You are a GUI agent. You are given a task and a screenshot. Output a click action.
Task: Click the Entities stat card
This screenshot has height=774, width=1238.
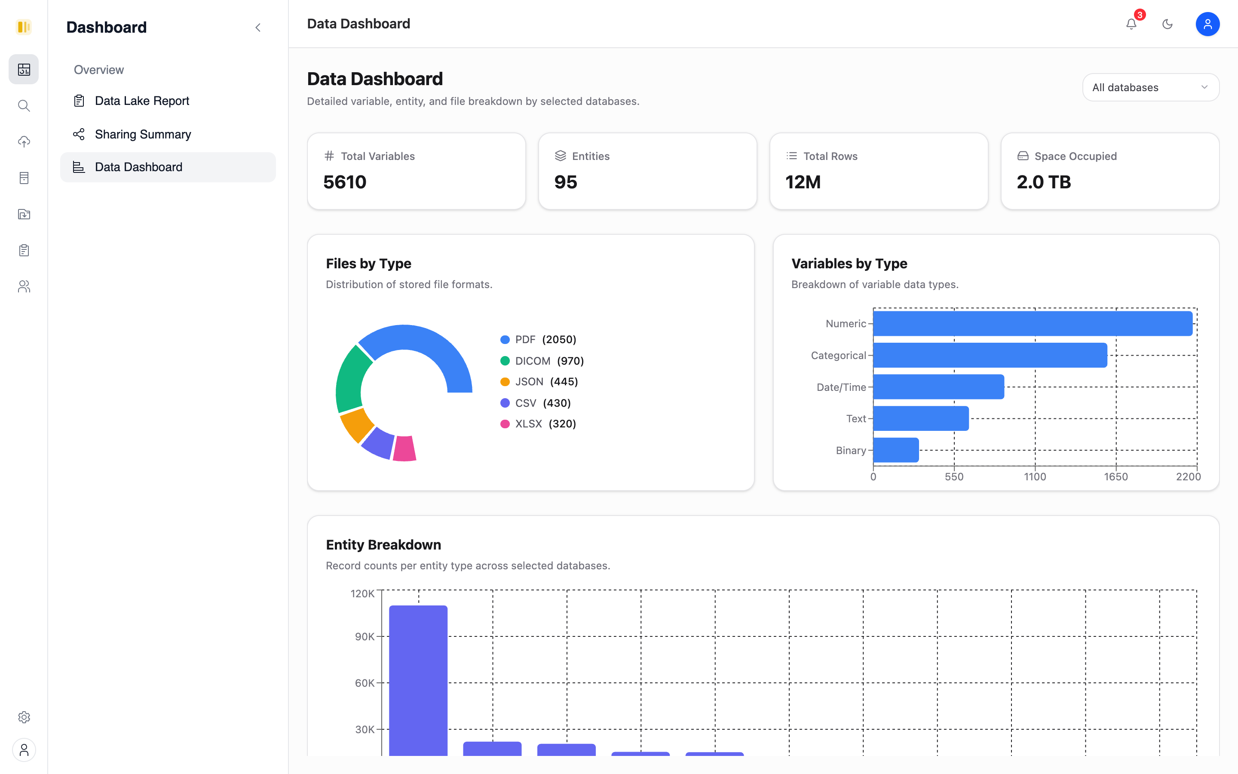click(x=647, y=171)
